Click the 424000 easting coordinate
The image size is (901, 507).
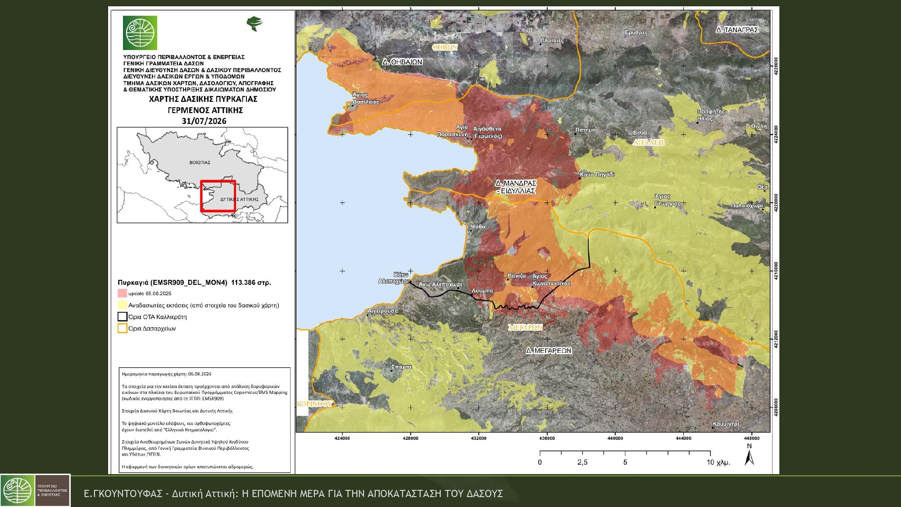click(342, 438)
